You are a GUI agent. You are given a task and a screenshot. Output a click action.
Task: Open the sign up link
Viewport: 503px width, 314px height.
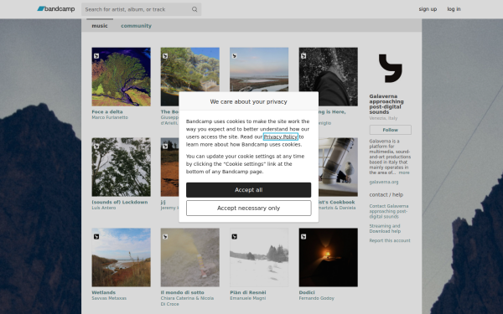(x=428, y=9)
